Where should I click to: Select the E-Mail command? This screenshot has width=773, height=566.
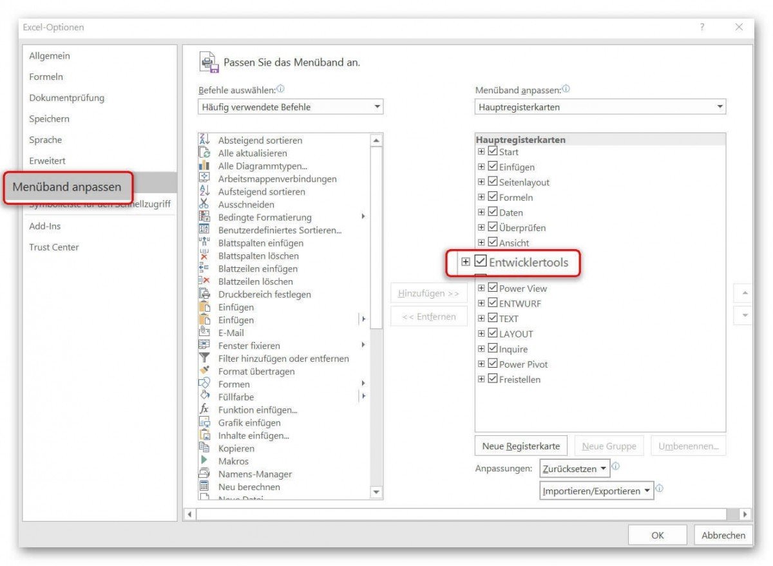click(x=231, y=333)
